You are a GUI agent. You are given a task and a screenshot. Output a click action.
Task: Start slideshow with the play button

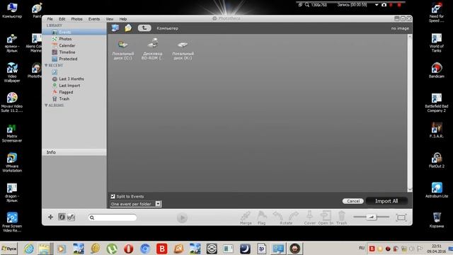(182, 217)
